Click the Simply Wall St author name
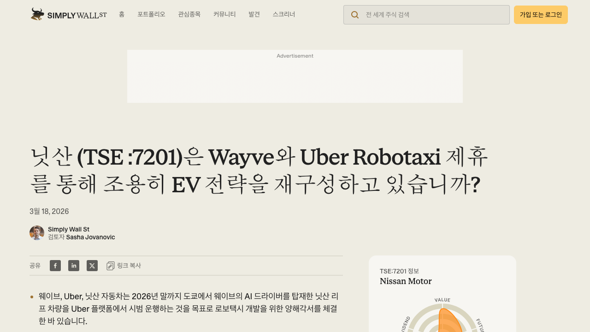Viewport: 590px width, 332px height. (x=69, y=229)
